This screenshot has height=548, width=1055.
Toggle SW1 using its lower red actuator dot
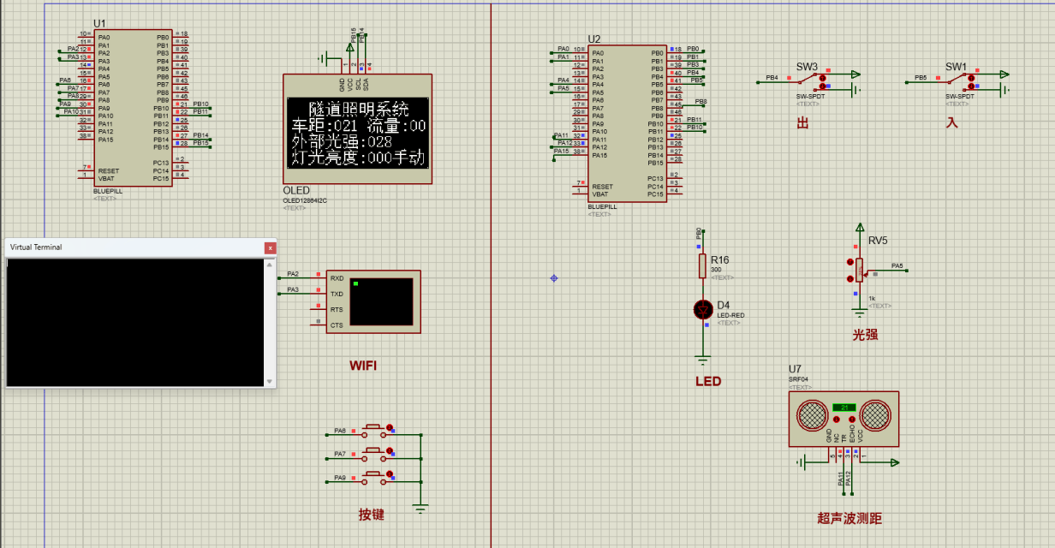point(972,86)
